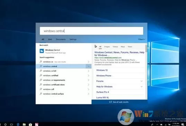The image size is (186, 126).
Task: Open arrow beside windows certified suggestion
Action: [88, 75]
